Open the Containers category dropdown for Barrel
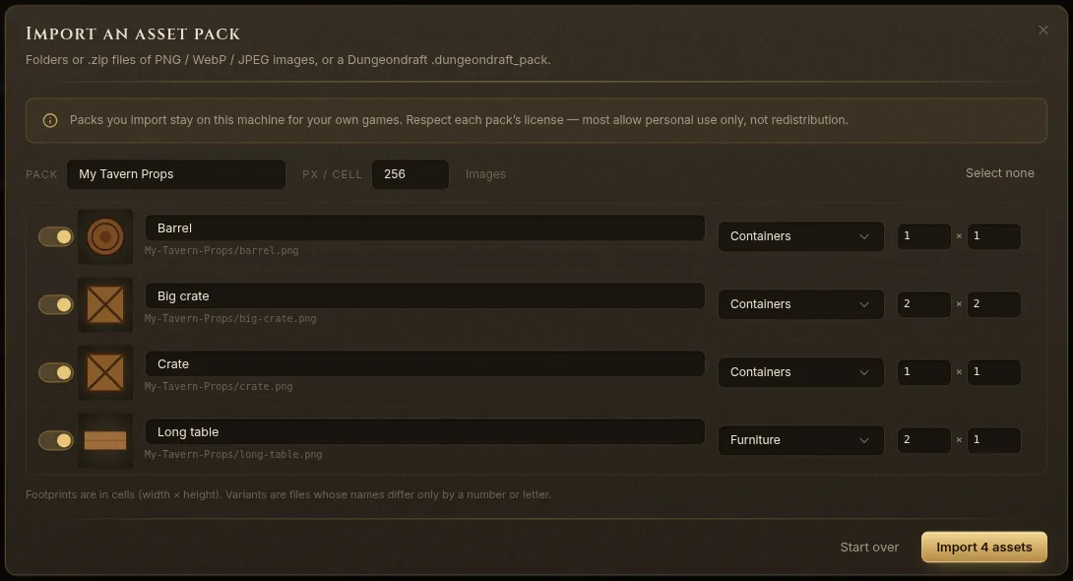The height and width of the screenshot is (581, 1073). [800, 236]
